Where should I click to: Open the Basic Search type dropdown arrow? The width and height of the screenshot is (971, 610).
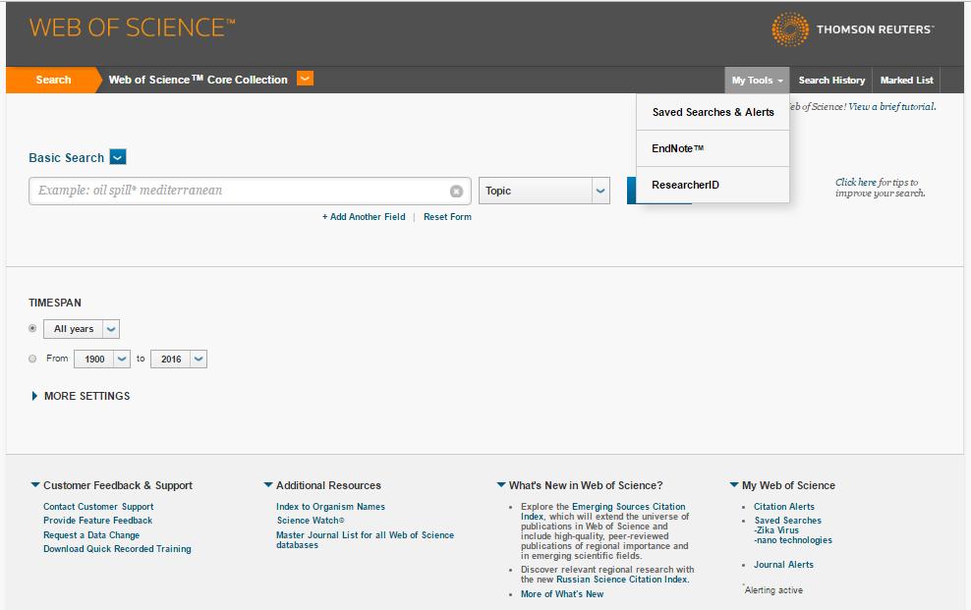click(118, 157)
